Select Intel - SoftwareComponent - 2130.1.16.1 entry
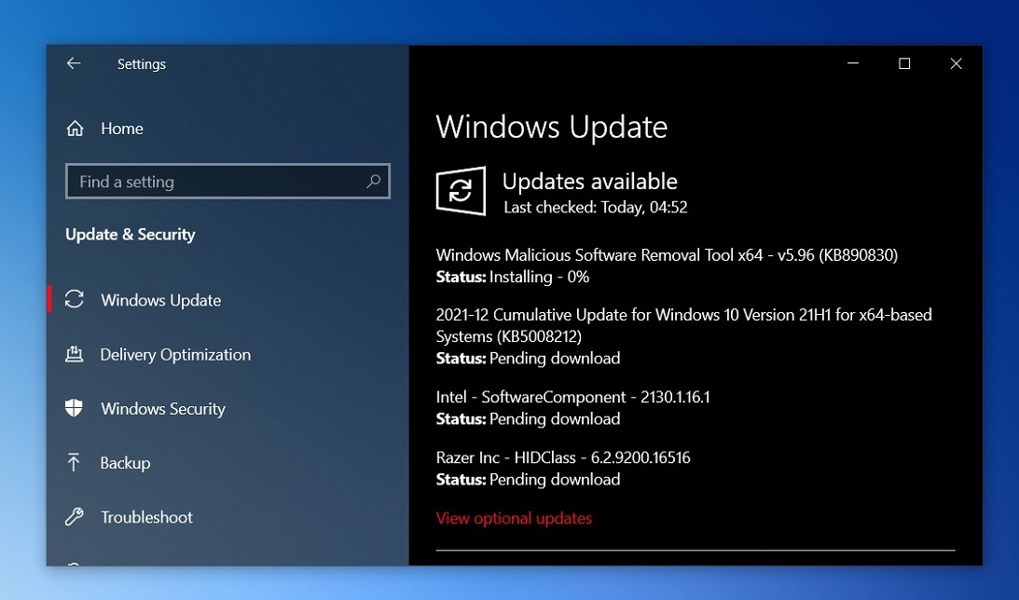Viewport: 1019px width, 600px height. click(573, 397)
